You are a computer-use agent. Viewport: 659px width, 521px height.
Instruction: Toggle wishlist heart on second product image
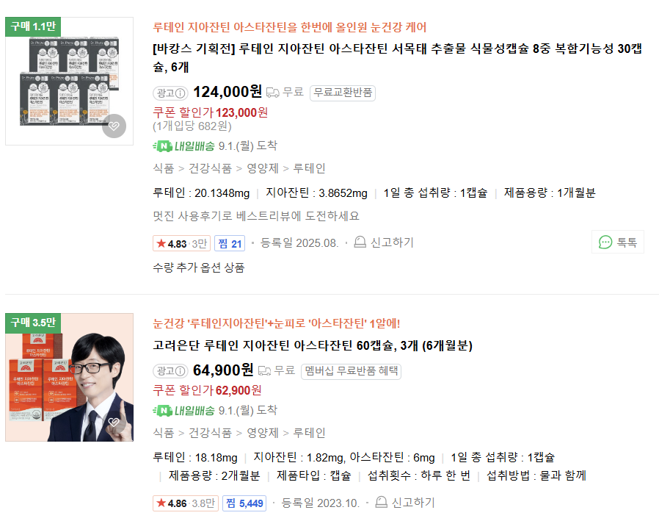click(x=114, y=422)
